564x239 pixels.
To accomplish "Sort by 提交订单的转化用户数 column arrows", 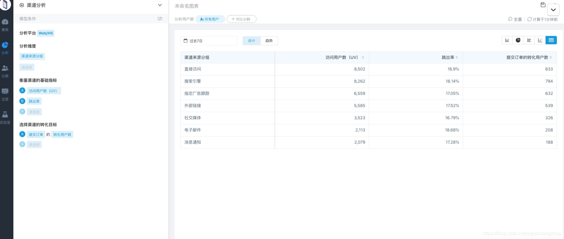I will 551,57.
